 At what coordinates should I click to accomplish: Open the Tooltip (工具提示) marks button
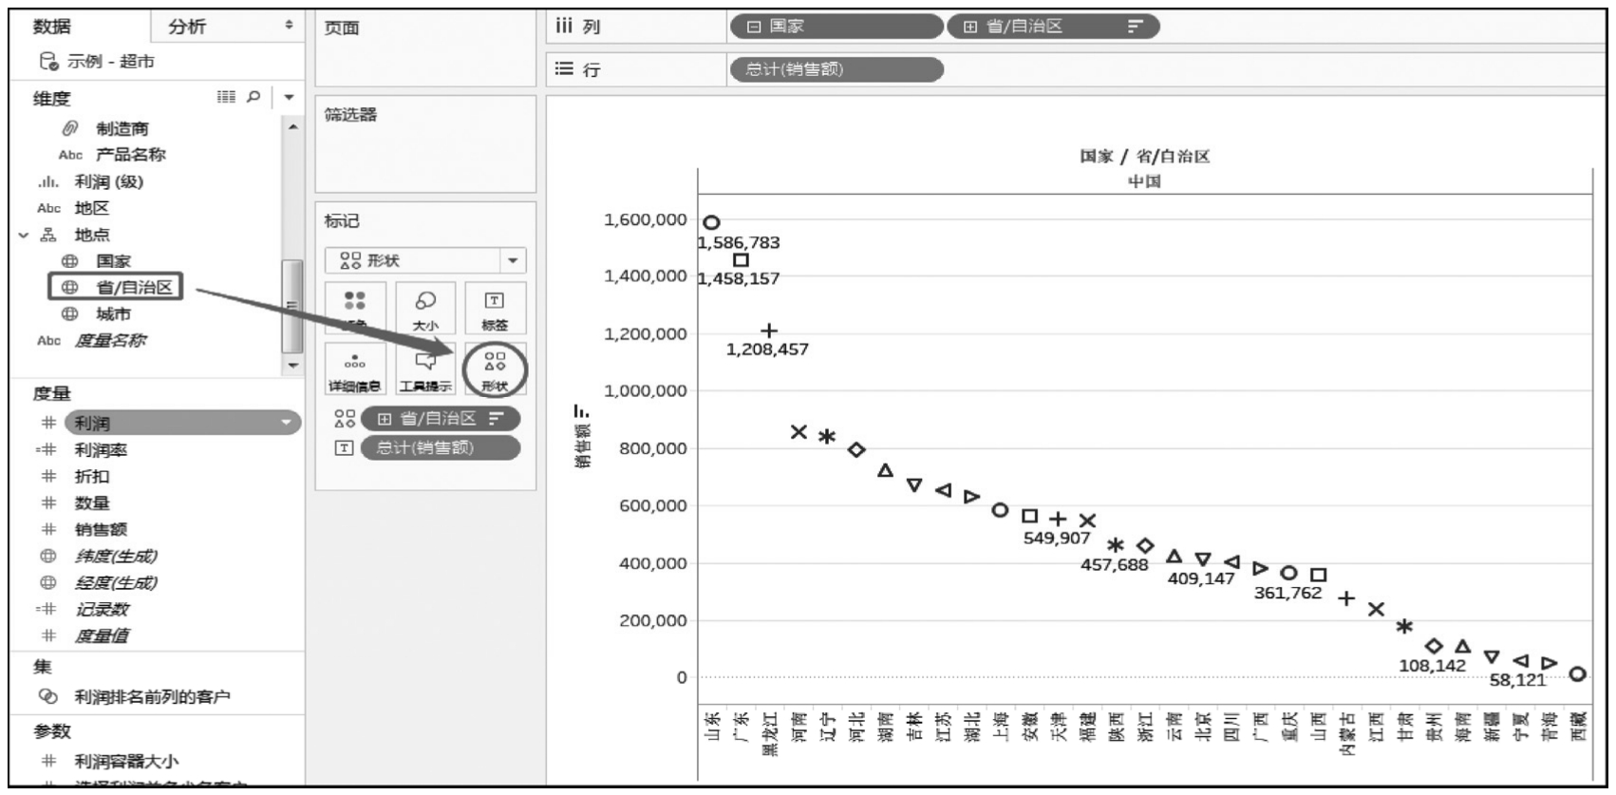click(x=425, y=369)
